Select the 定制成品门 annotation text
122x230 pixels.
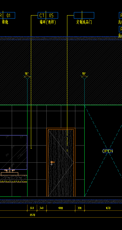pos(84,22)
